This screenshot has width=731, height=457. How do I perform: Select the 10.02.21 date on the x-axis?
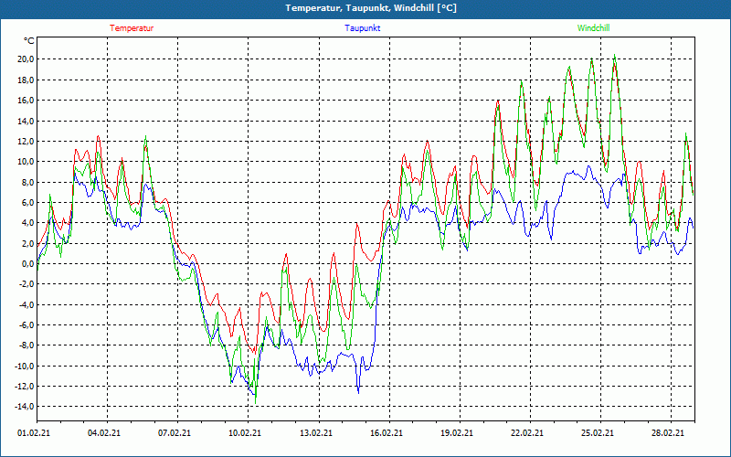245,434
